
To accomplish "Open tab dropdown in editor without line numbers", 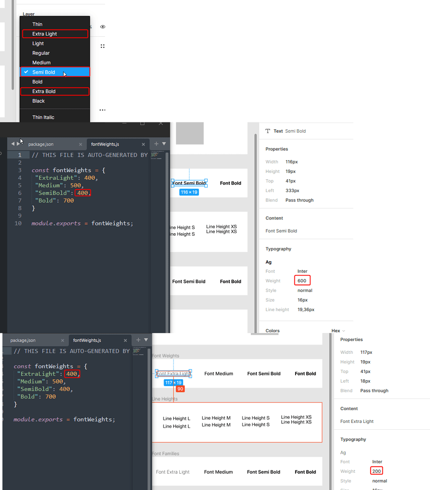I will point(146,340).
